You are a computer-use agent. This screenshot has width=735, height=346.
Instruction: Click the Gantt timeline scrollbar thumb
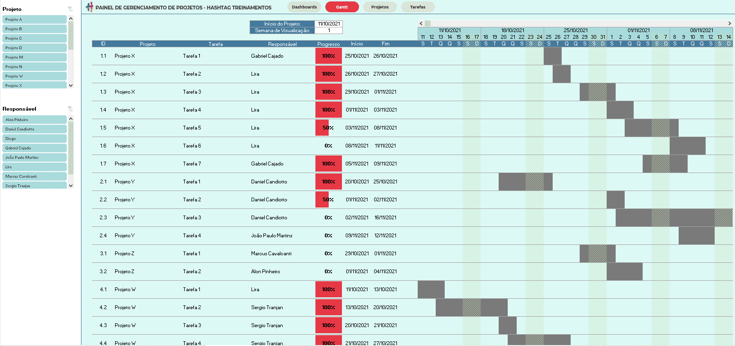click(x=428, y=24)
